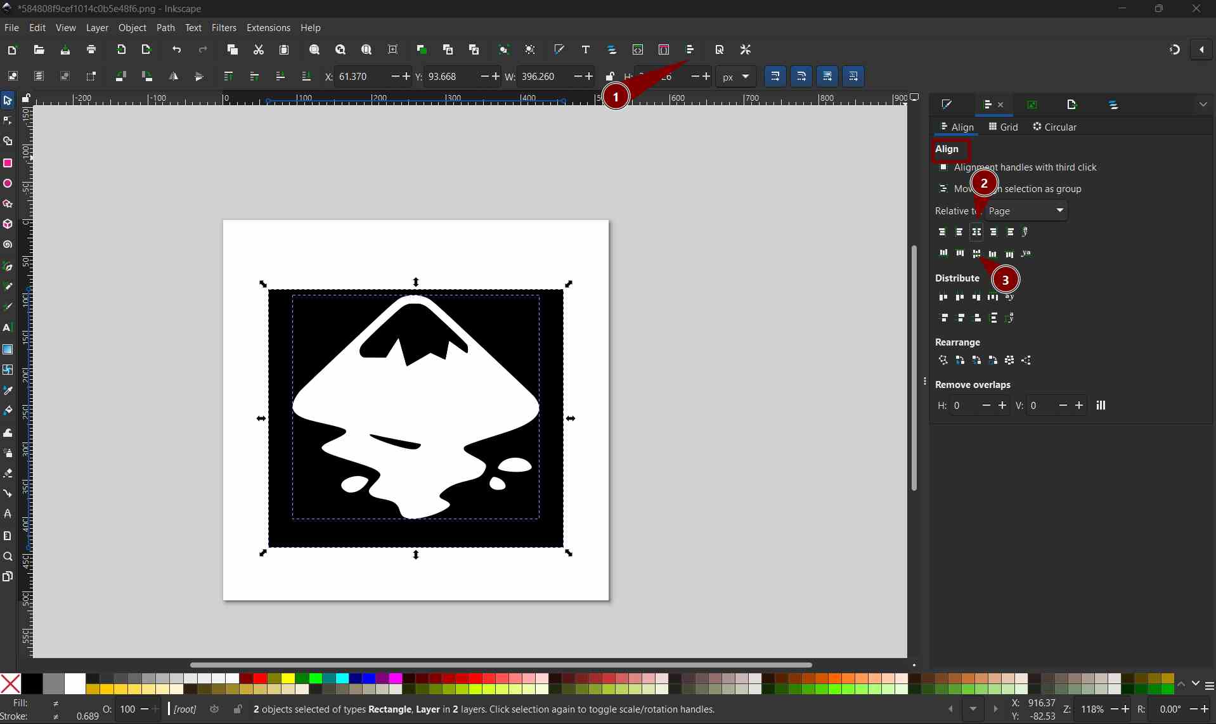Select the Node edit tool

[8, 120]
